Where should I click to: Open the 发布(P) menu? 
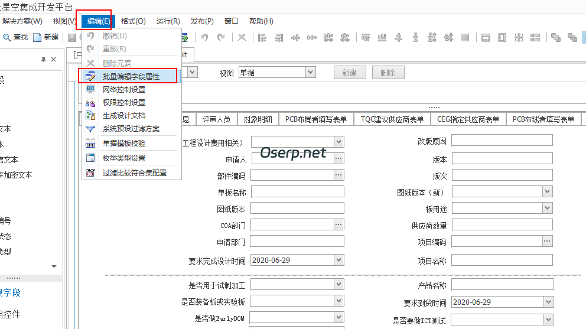(x=202, y=21)
